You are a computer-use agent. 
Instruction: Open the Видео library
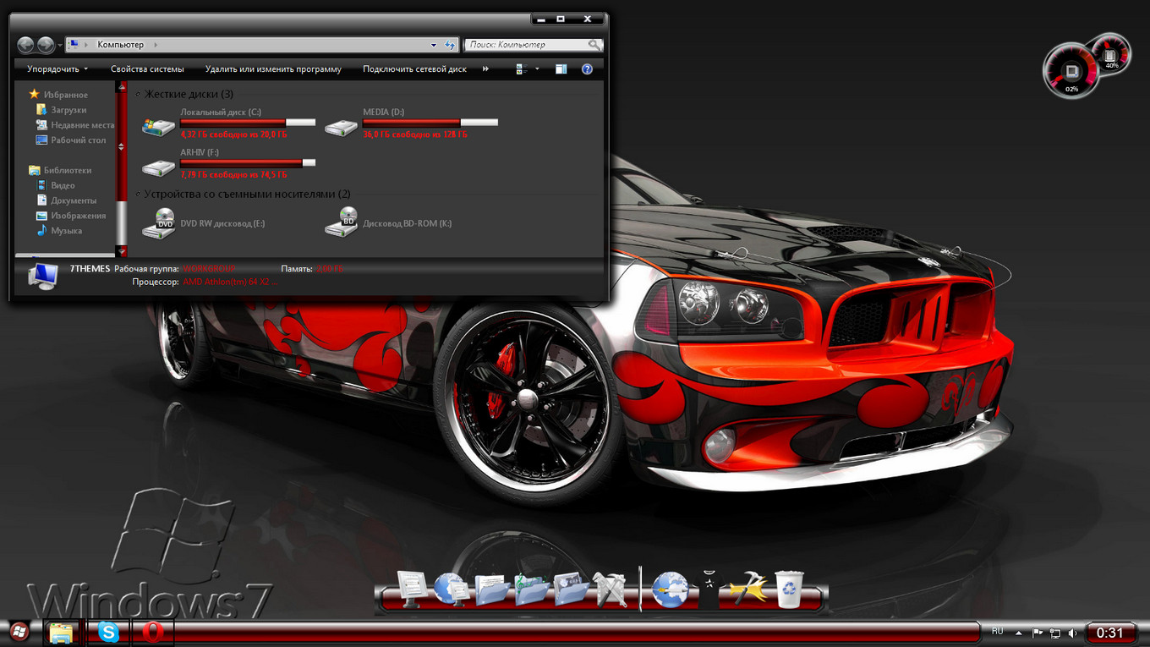tap(56, 185)
